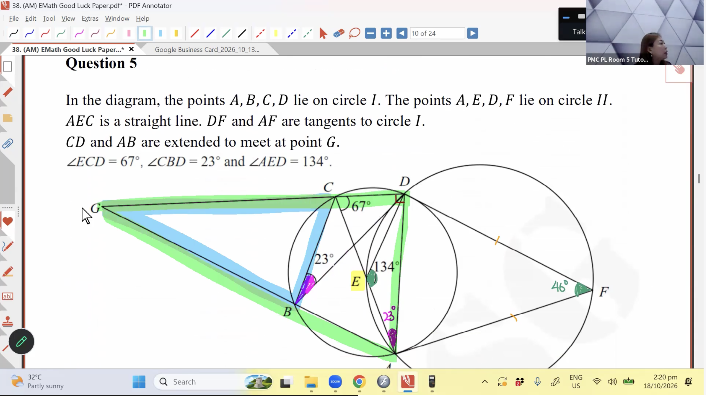Go to the next page

(x=473, y=33)
